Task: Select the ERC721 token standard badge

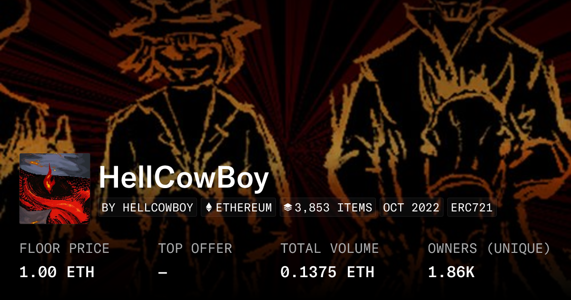Action: [472, 208]
